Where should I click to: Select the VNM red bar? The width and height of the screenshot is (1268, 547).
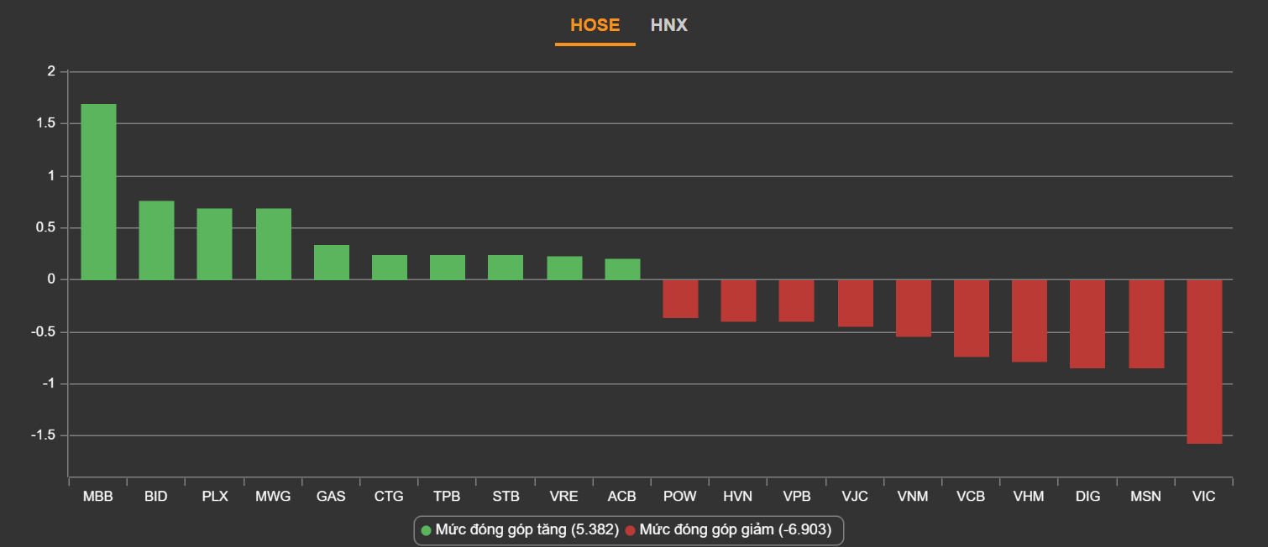point(913,308)
